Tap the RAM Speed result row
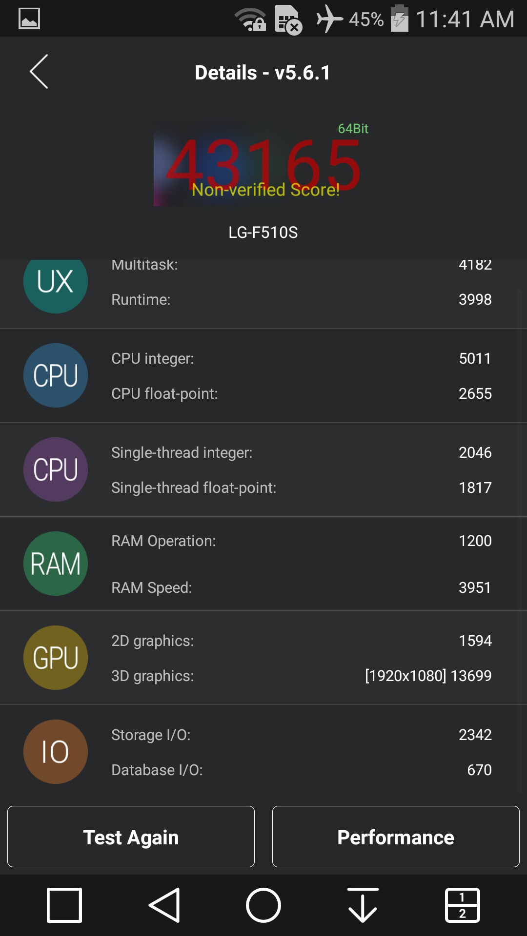The width and height of the screenshot is (527, 936). (x=301, y=587)
